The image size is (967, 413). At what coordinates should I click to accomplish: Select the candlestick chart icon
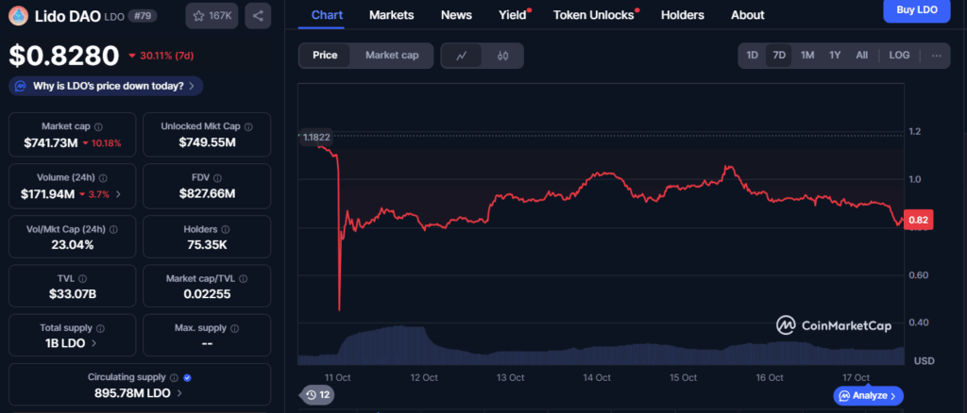[x=502, y=56]
